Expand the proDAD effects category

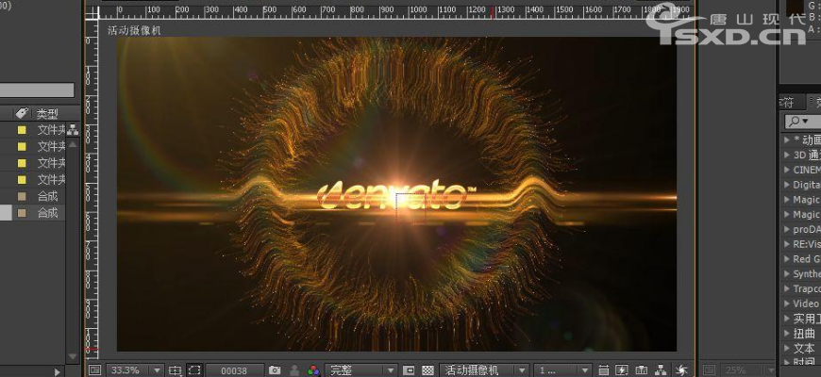(786, 229)
